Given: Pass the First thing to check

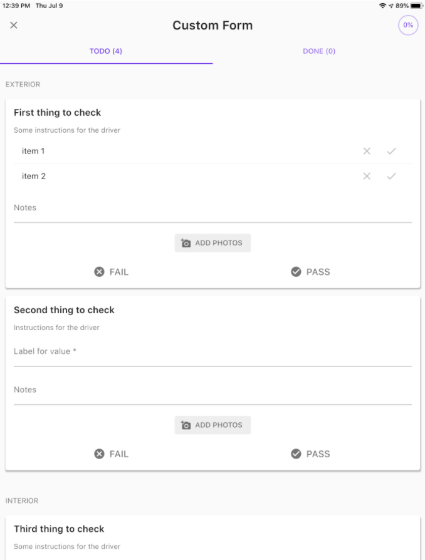Looking at the screenshot, I should tap(311, 272).
